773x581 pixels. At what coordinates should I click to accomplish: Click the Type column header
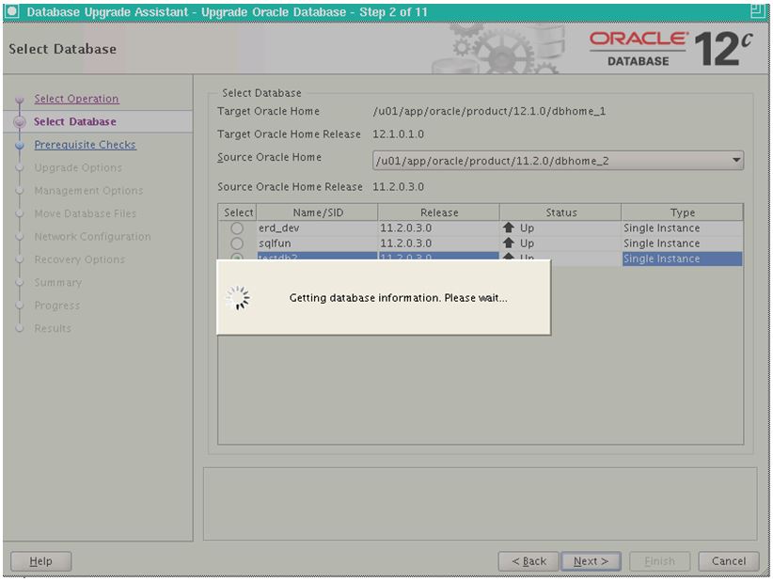tap(683, 212)
